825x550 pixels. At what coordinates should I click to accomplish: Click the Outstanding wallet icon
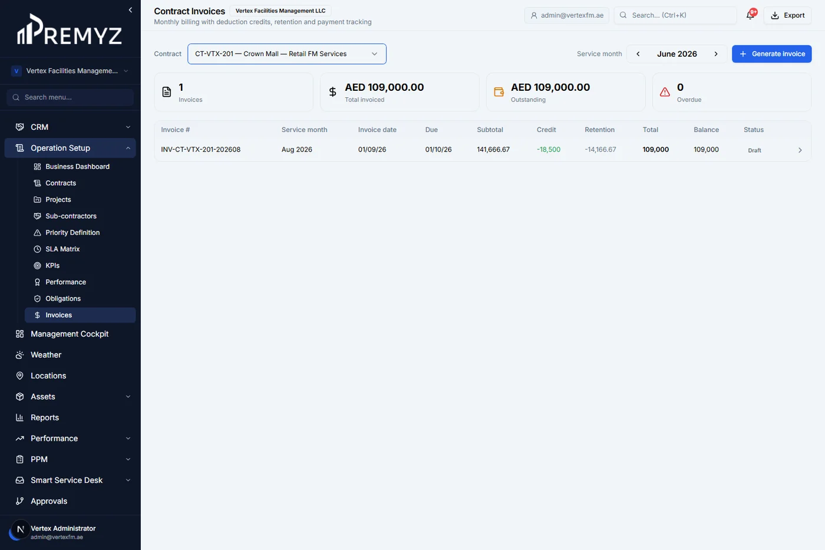[499, 92]
